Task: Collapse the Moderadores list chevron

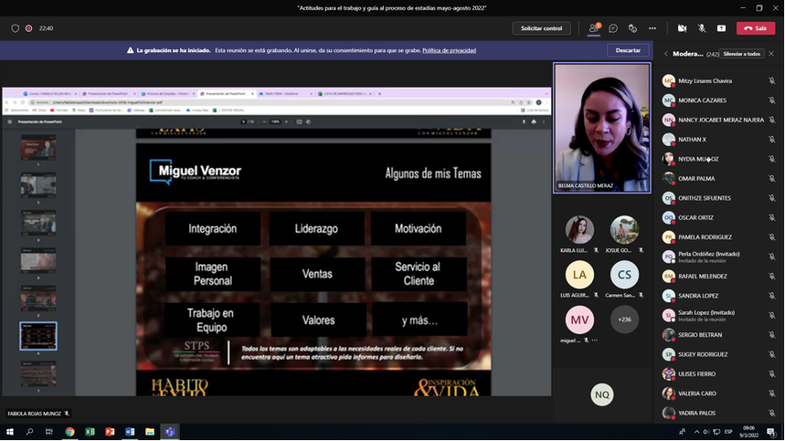Action: pos(666,54)
